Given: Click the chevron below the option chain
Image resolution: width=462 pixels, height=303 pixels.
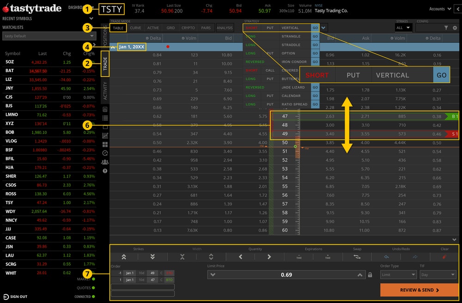Looking at the screenshot, I should (x=454, y=240).
